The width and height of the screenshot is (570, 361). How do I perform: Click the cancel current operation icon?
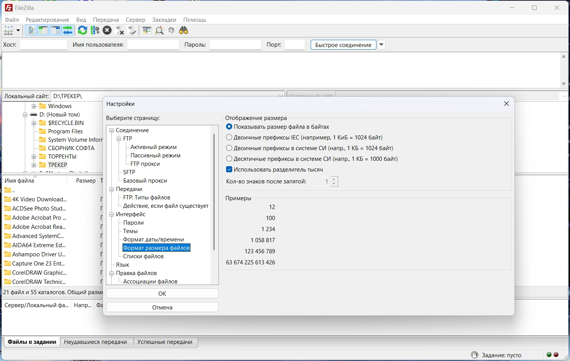coord(107,31)
